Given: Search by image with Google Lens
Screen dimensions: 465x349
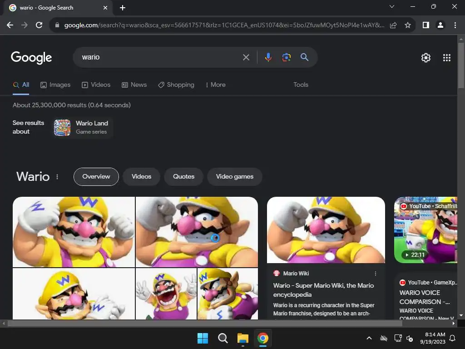Looking at the screenshot, I should tap(287, 57).
